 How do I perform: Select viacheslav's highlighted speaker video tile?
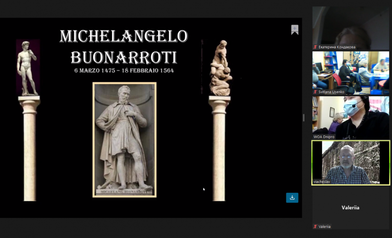pos(351,163)
